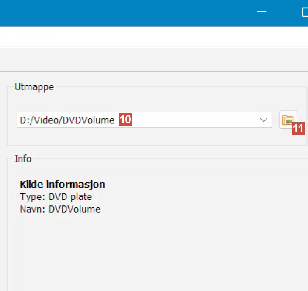Click the gray band above Utmappe group

(152, 59)
